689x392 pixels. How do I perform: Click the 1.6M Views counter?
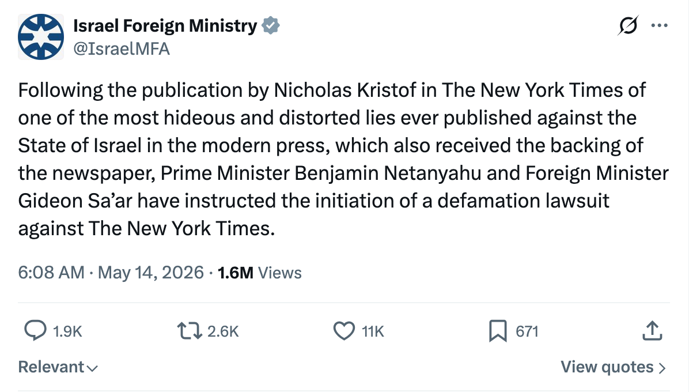tap(260, 273)
